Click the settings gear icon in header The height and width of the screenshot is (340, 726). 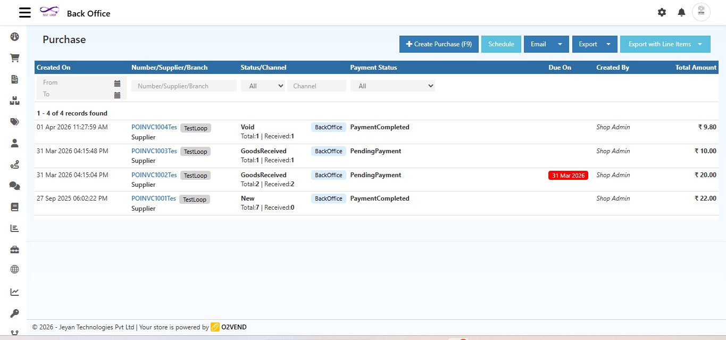point(662,12)
